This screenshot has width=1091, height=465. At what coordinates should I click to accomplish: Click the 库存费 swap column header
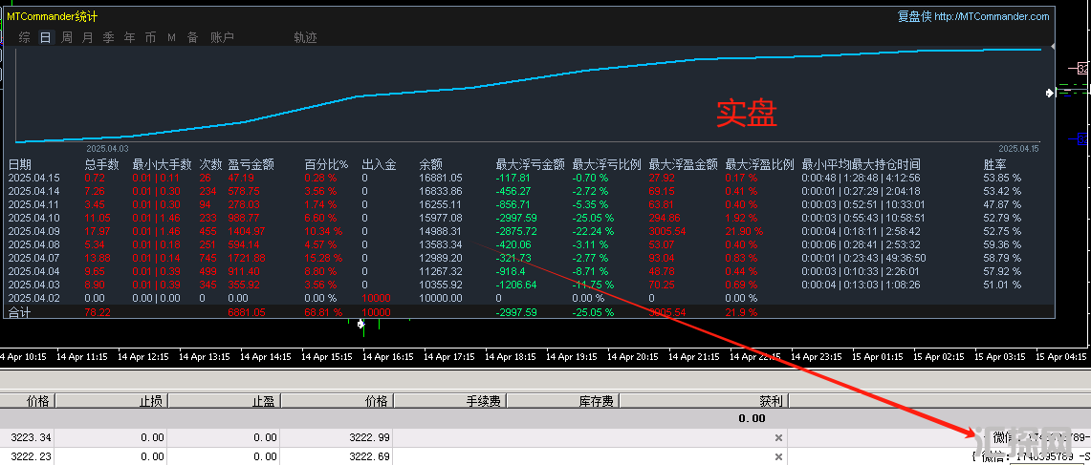[x=595, y=401]
